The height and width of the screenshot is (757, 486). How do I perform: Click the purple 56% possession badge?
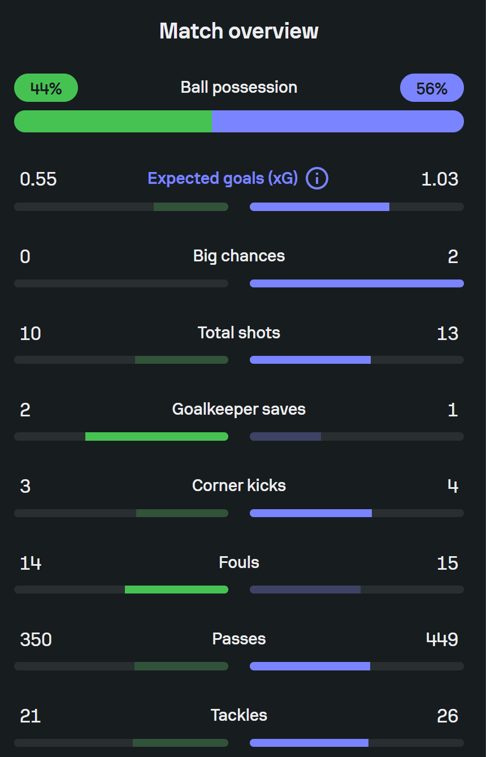coord(432,88)
